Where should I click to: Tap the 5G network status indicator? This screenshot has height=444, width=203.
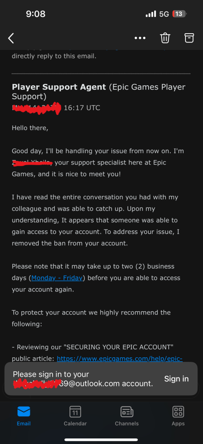[x=164, y=14]
